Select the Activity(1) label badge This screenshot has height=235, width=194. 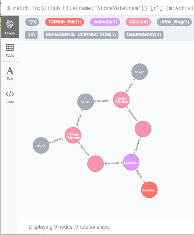point(105,22)
